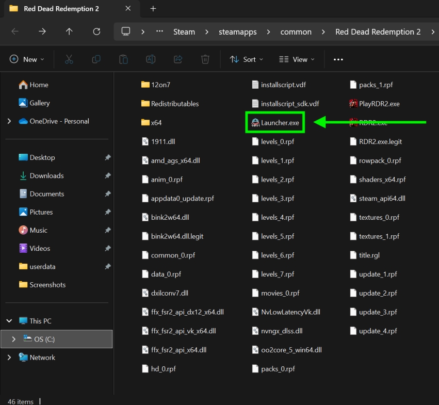
Task: Close the Red Dead Redemption 2 tab
Action: [128, 8]
